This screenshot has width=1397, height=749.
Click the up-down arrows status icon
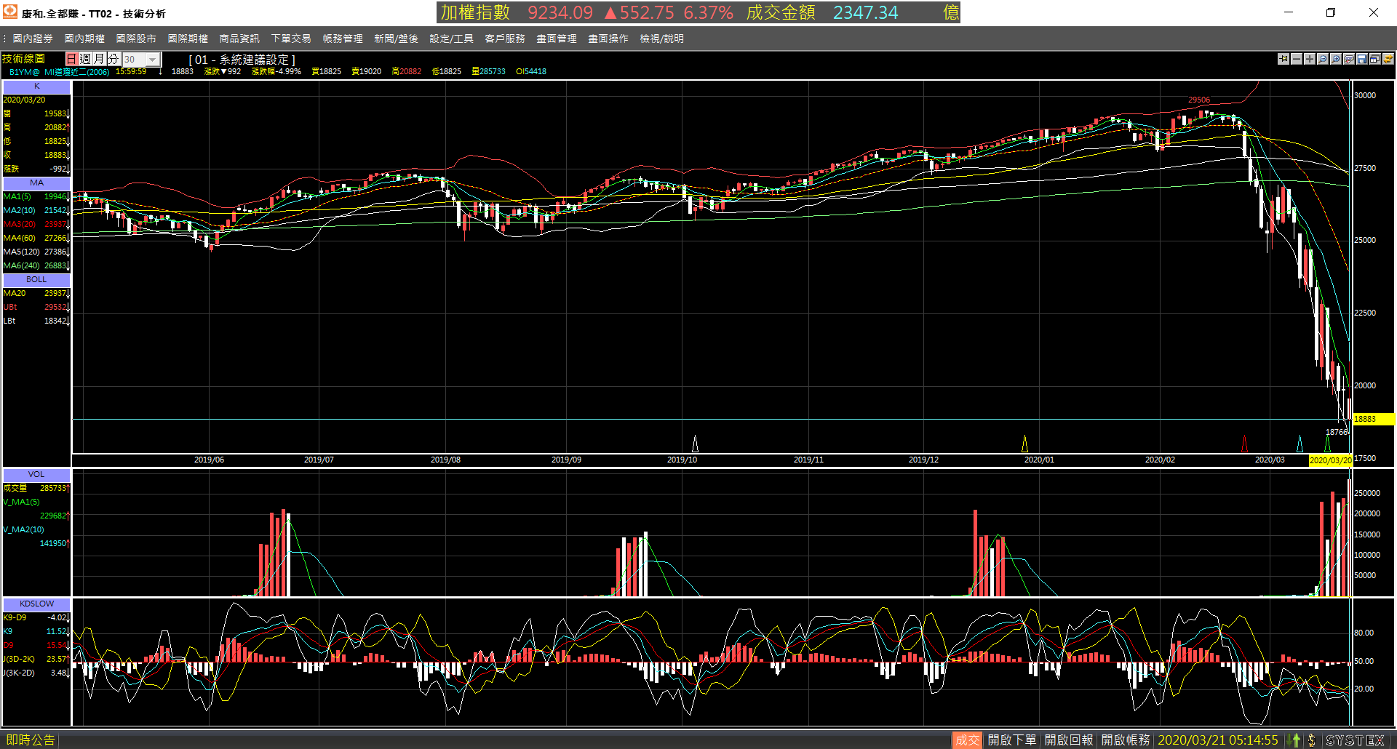(x=1295, y=740)
